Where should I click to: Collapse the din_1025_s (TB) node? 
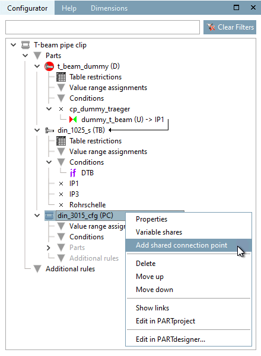[37, 130]
